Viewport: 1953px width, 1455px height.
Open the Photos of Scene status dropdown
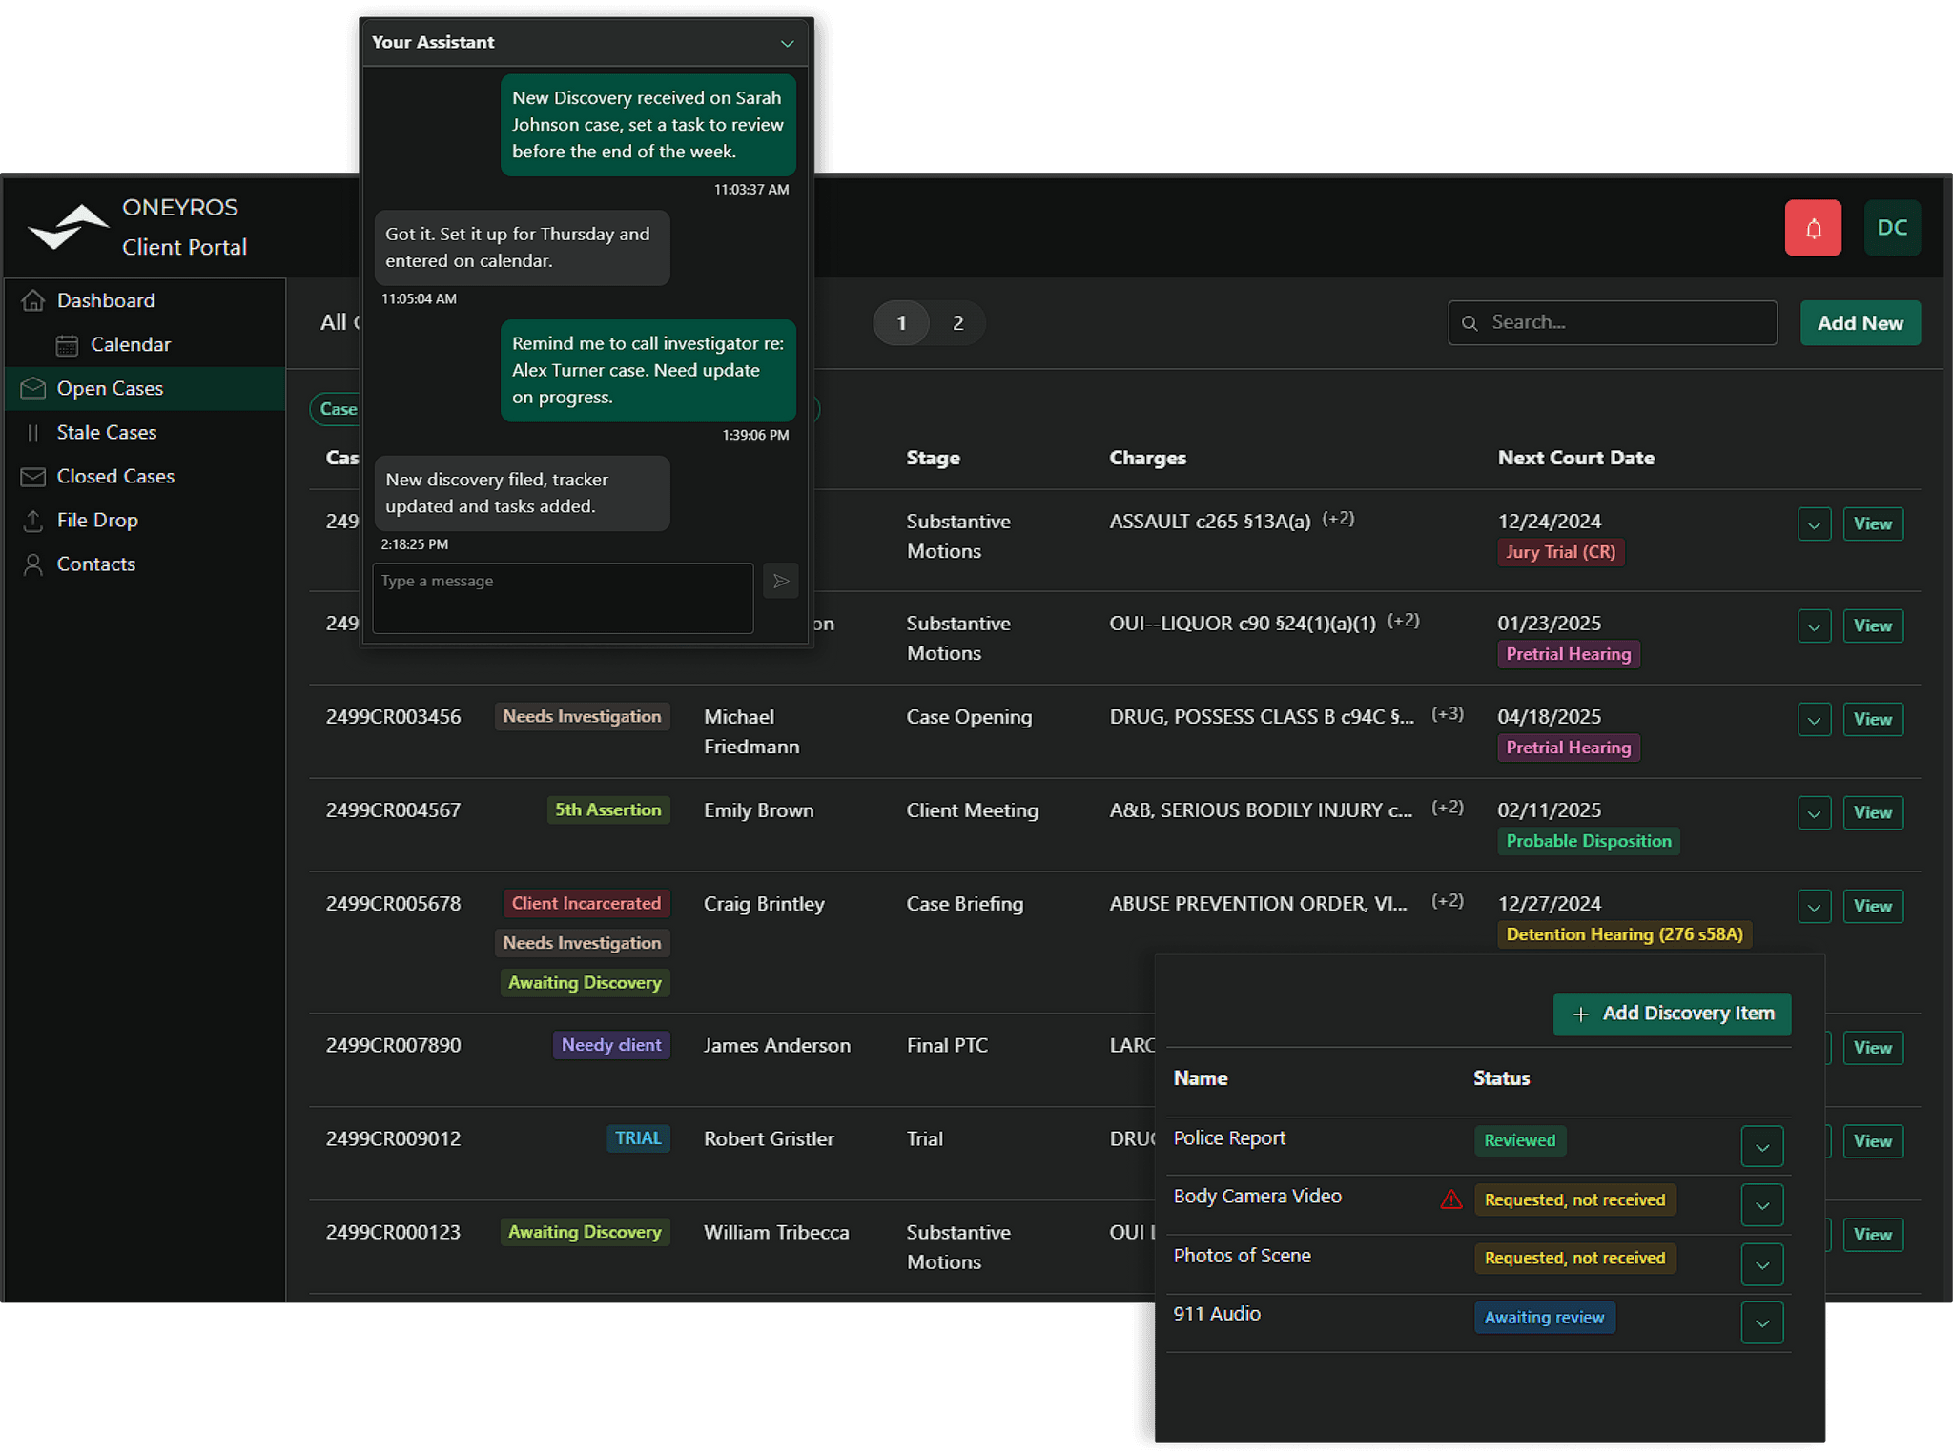pos(1762,1264)
